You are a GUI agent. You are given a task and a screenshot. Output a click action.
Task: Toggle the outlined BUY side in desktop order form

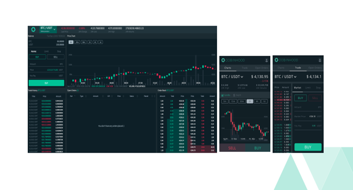(37, 57)
